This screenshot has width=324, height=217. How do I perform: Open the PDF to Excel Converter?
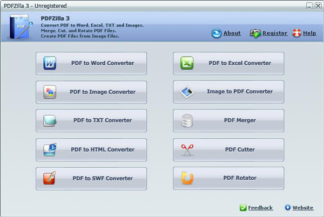point(228,63)
